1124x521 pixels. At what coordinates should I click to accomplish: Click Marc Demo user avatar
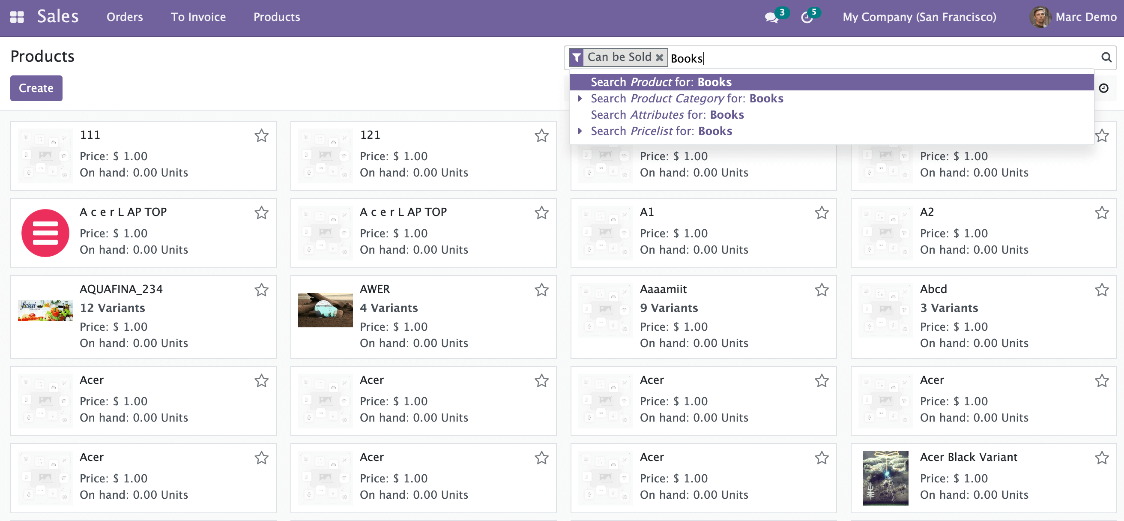(1040, 18)
